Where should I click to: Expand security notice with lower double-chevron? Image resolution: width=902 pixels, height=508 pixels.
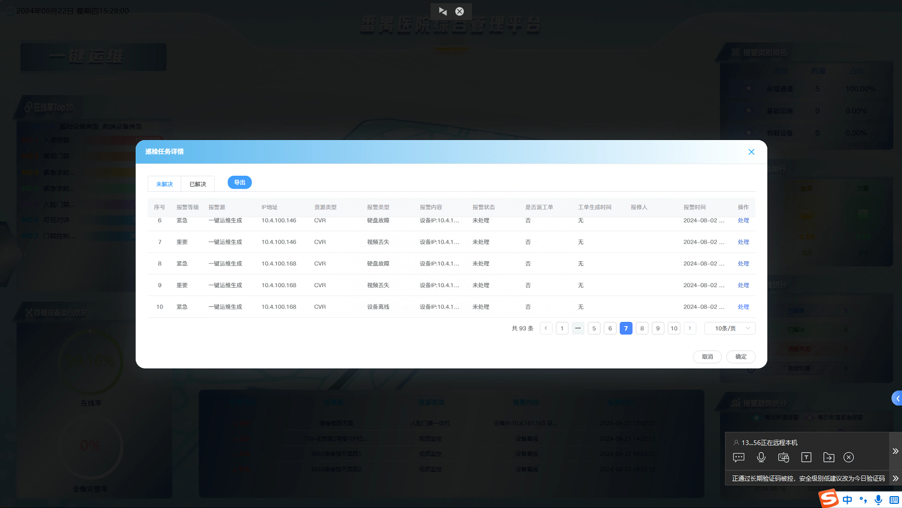pyautogui.click(x=895, y=478)
